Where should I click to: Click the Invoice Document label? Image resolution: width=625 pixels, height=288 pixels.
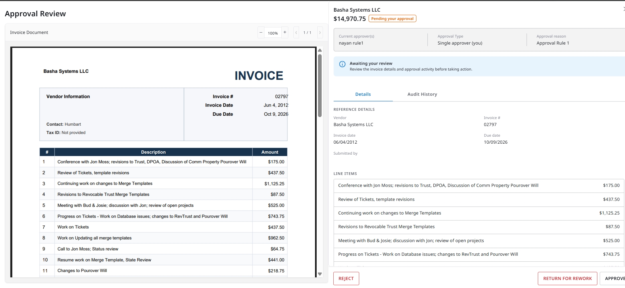tap(29, 33)
